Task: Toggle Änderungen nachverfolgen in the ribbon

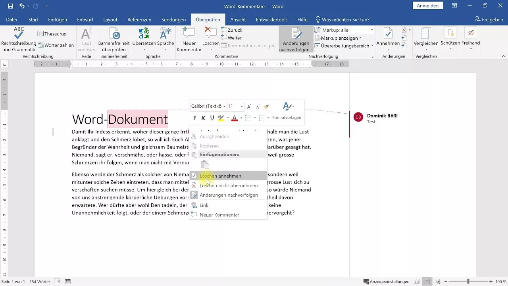Action: point(296,39)
